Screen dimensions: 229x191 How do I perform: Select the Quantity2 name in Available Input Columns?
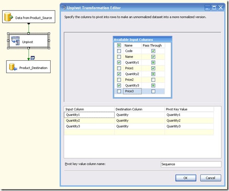[x=132, y=74]
